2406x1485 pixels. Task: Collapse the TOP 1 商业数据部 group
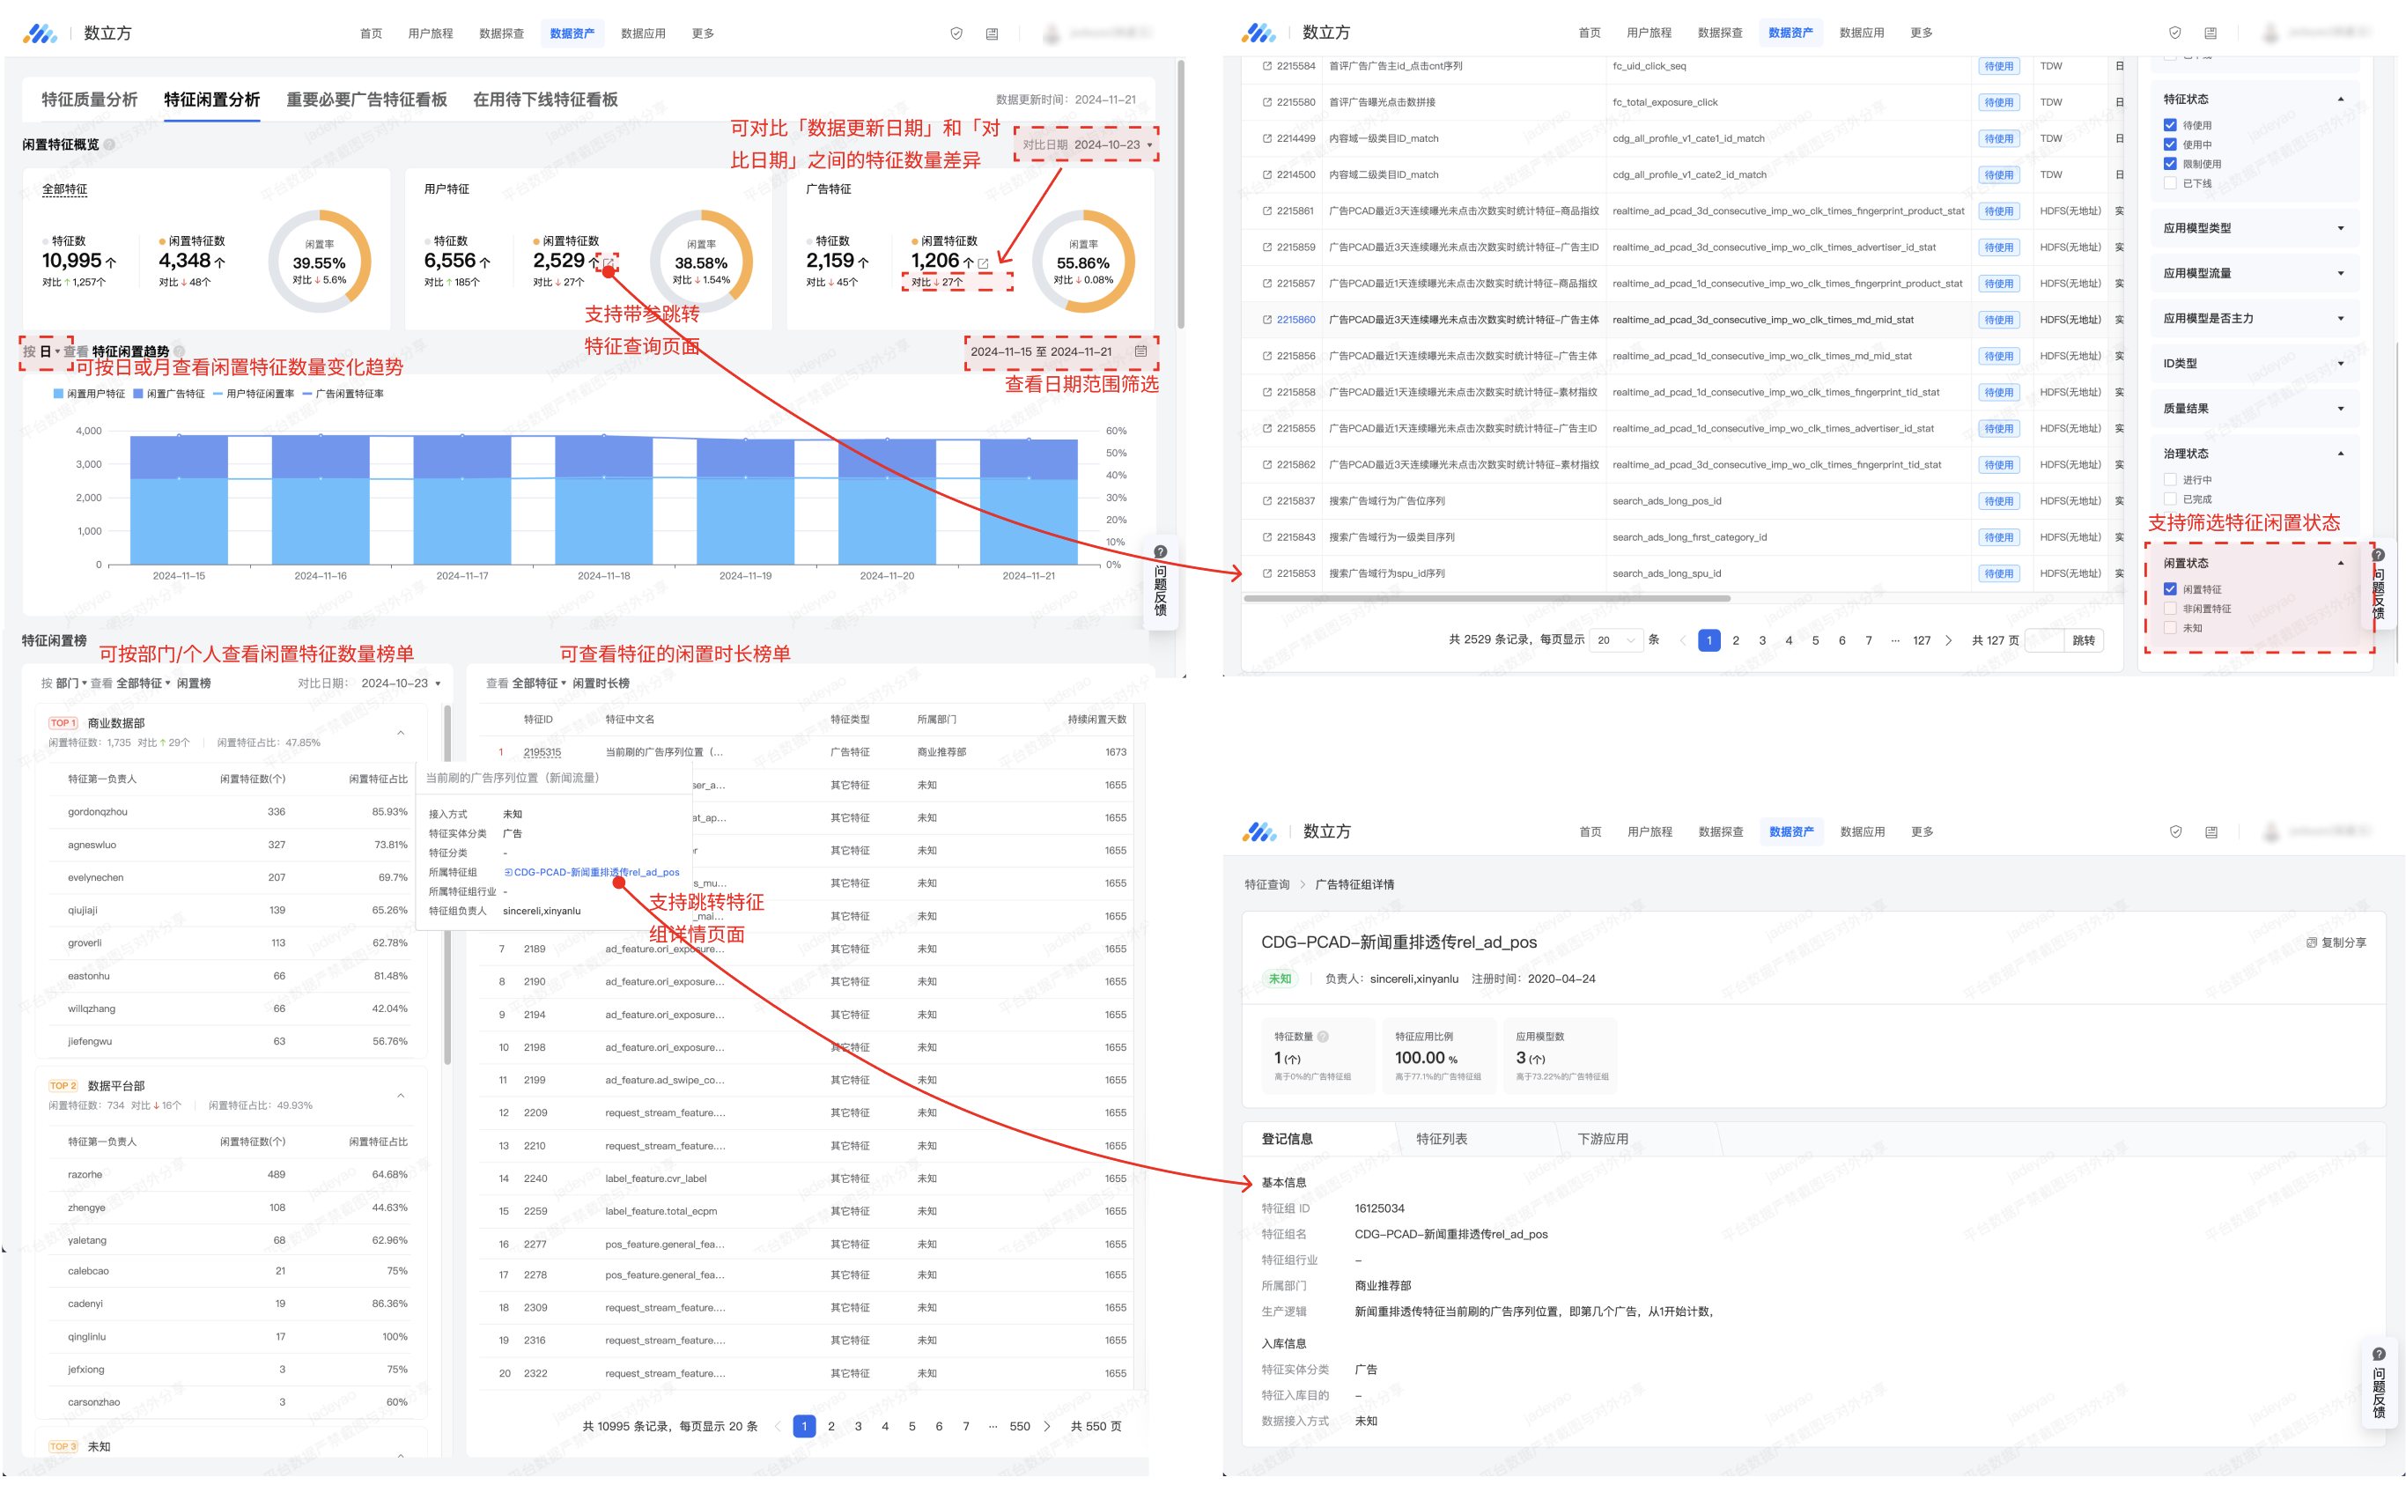[x=401, y=734]
